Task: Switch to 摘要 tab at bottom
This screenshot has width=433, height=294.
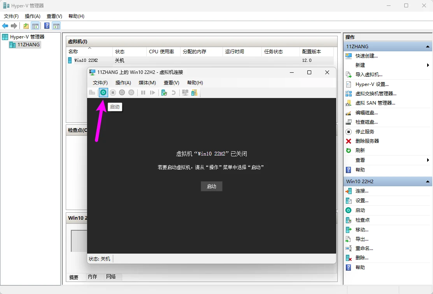Action: coord(74,277)
